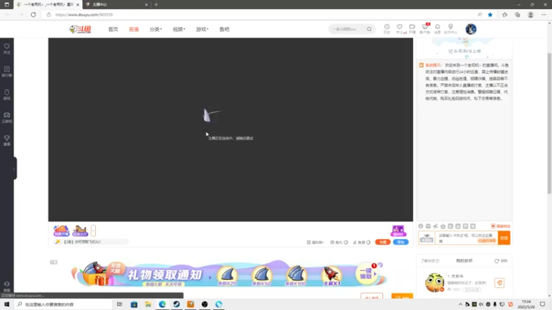This screenshot has height=310, width=552.
Task: Click the task hall badge below player
Action: (80, 231)
